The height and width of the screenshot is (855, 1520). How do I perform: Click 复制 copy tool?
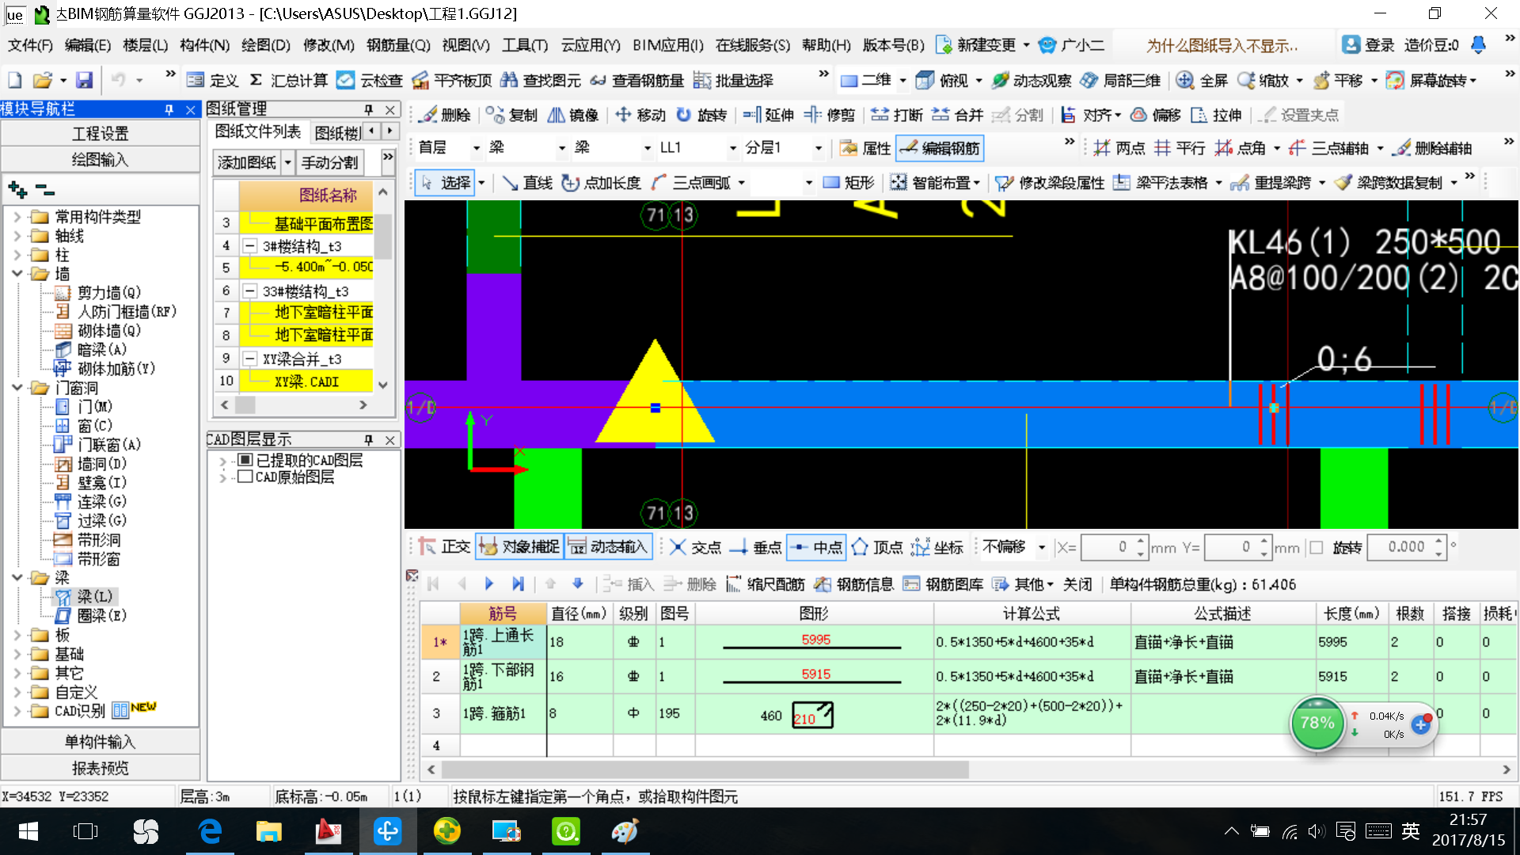click(511, 115)
